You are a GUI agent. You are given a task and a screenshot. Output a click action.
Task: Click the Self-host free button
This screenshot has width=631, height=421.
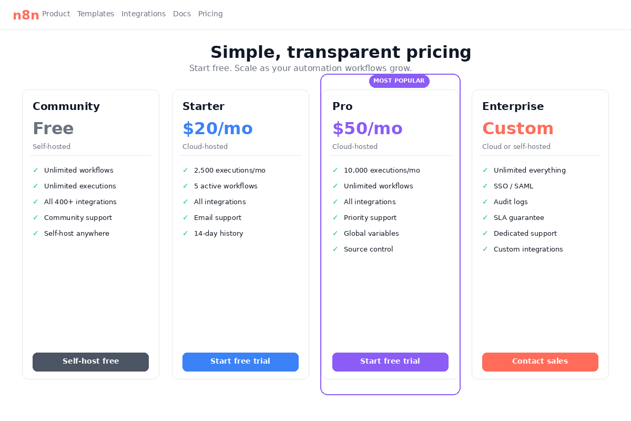point(90,362)
